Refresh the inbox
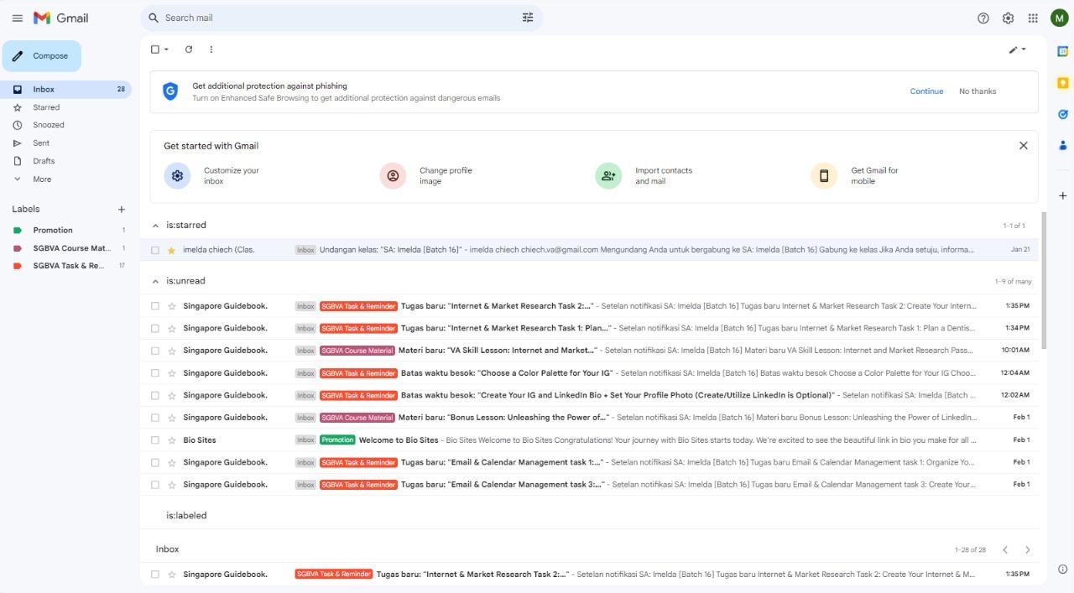Viewport: 1074px width, 593px height. click(x=189, y=49)
